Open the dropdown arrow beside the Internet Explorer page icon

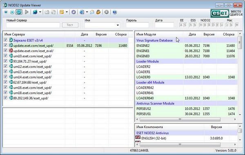tap(87, 12)
